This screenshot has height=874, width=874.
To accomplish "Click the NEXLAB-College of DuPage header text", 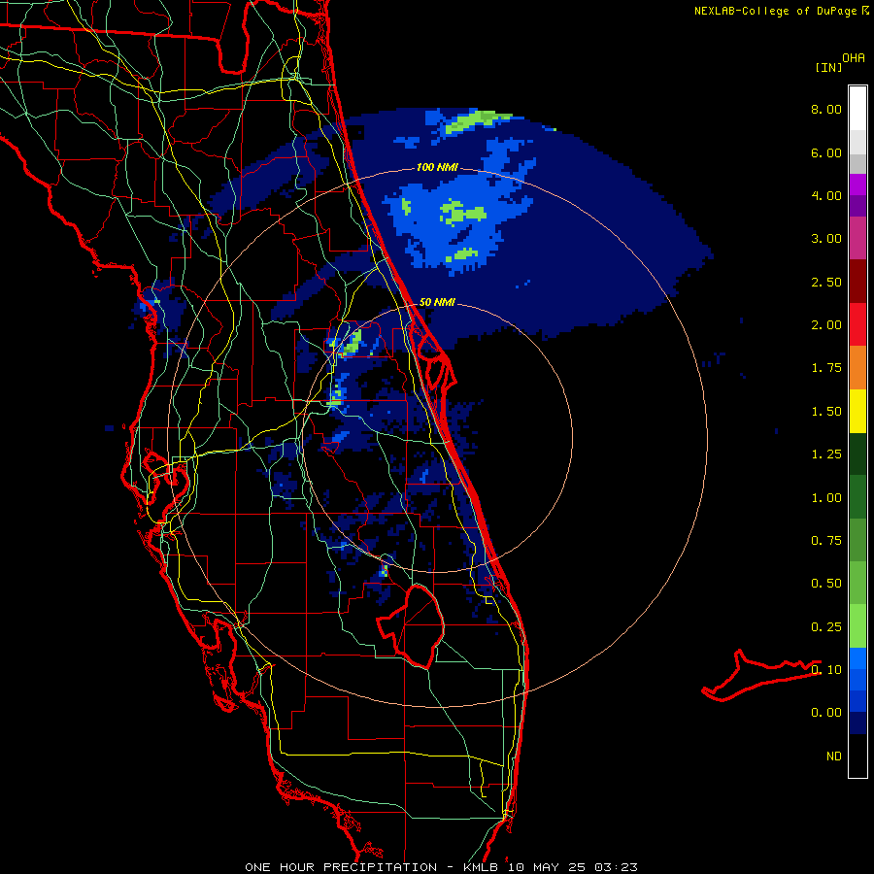I will pos(775,11).
